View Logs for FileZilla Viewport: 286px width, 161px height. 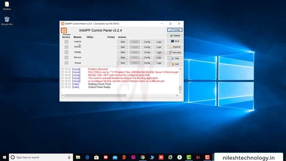[x=159, y=52]
